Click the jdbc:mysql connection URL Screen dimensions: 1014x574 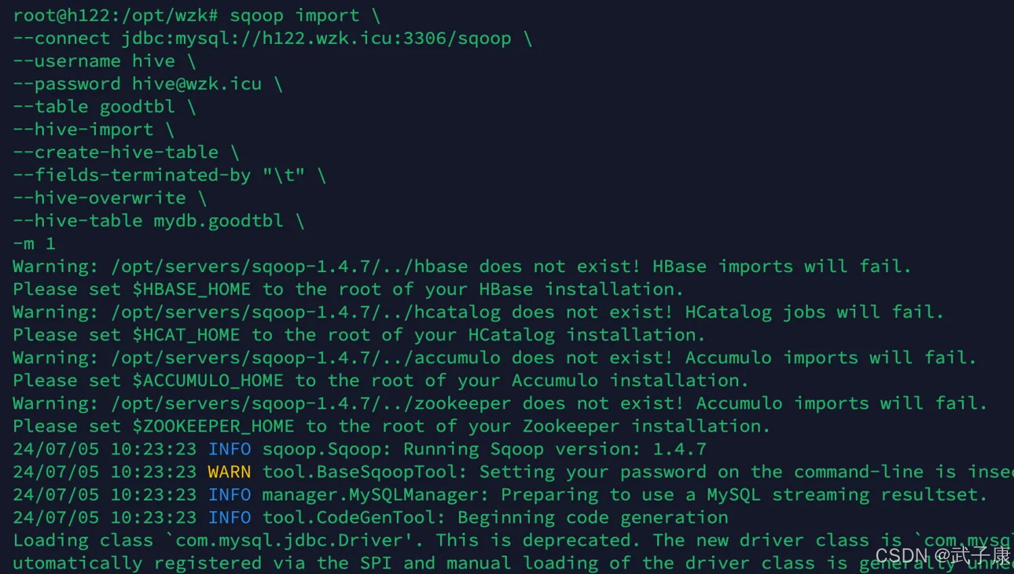coord(316,38)
